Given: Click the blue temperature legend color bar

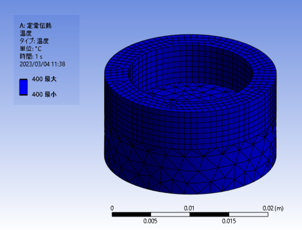Looking at the screenshot, I should pos(23,87).
